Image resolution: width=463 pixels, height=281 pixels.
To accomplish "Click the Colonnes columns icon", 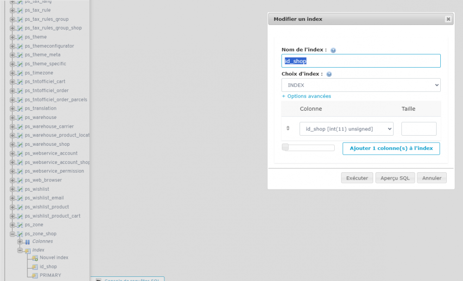I will point(27,242).
